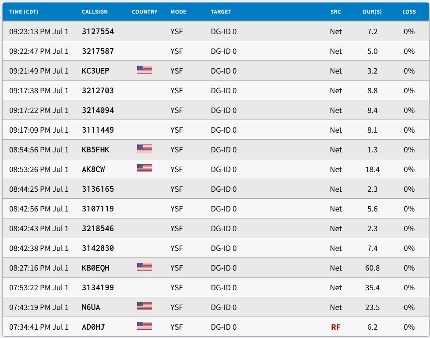
Task: Open callsign 3111449
Action: (x=98, y=130)
